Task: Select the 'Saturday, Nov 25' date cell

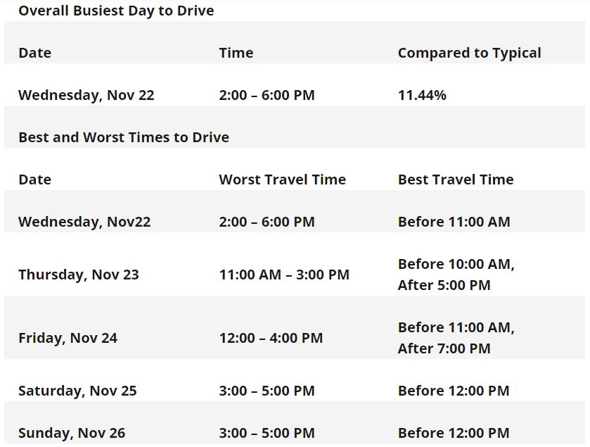Action: pos(77,391)
